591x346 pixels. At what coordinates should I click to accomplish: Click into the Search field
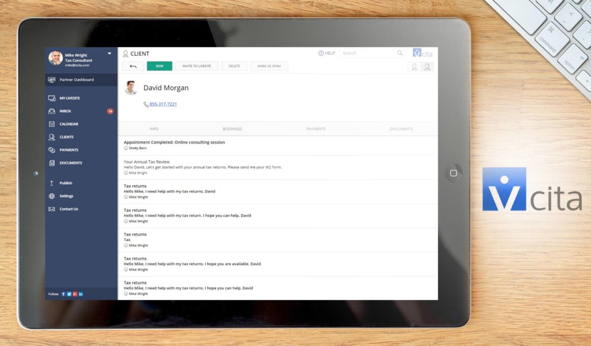(x=367, y=53)
